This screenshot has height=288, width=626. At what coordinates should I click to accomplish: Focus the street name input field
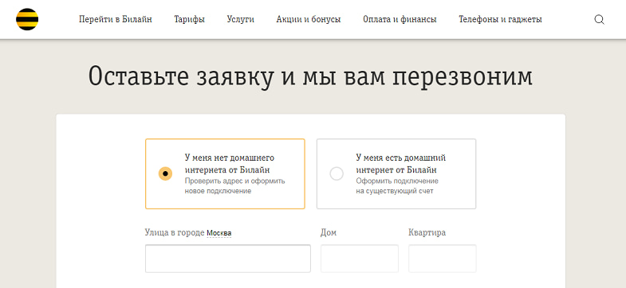point(228,259)
